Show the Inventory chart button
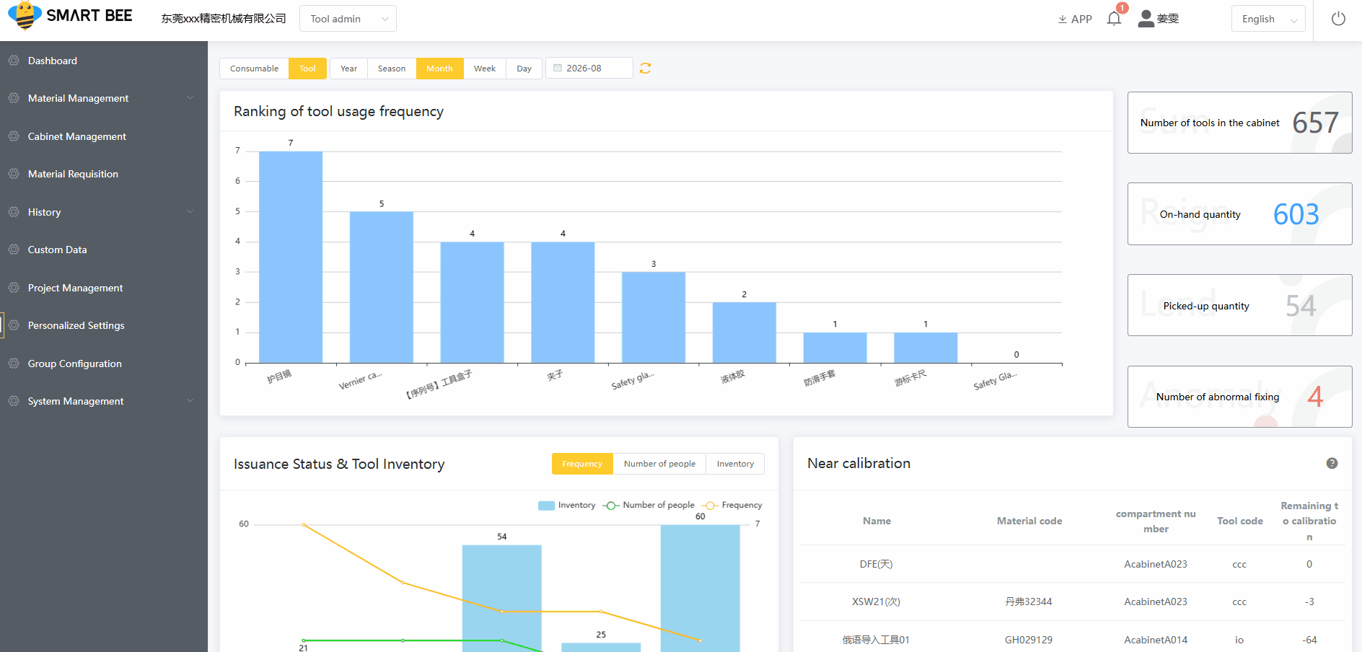Image resolution: width=1362 pixels, height=652 pixels. (735, 464)
